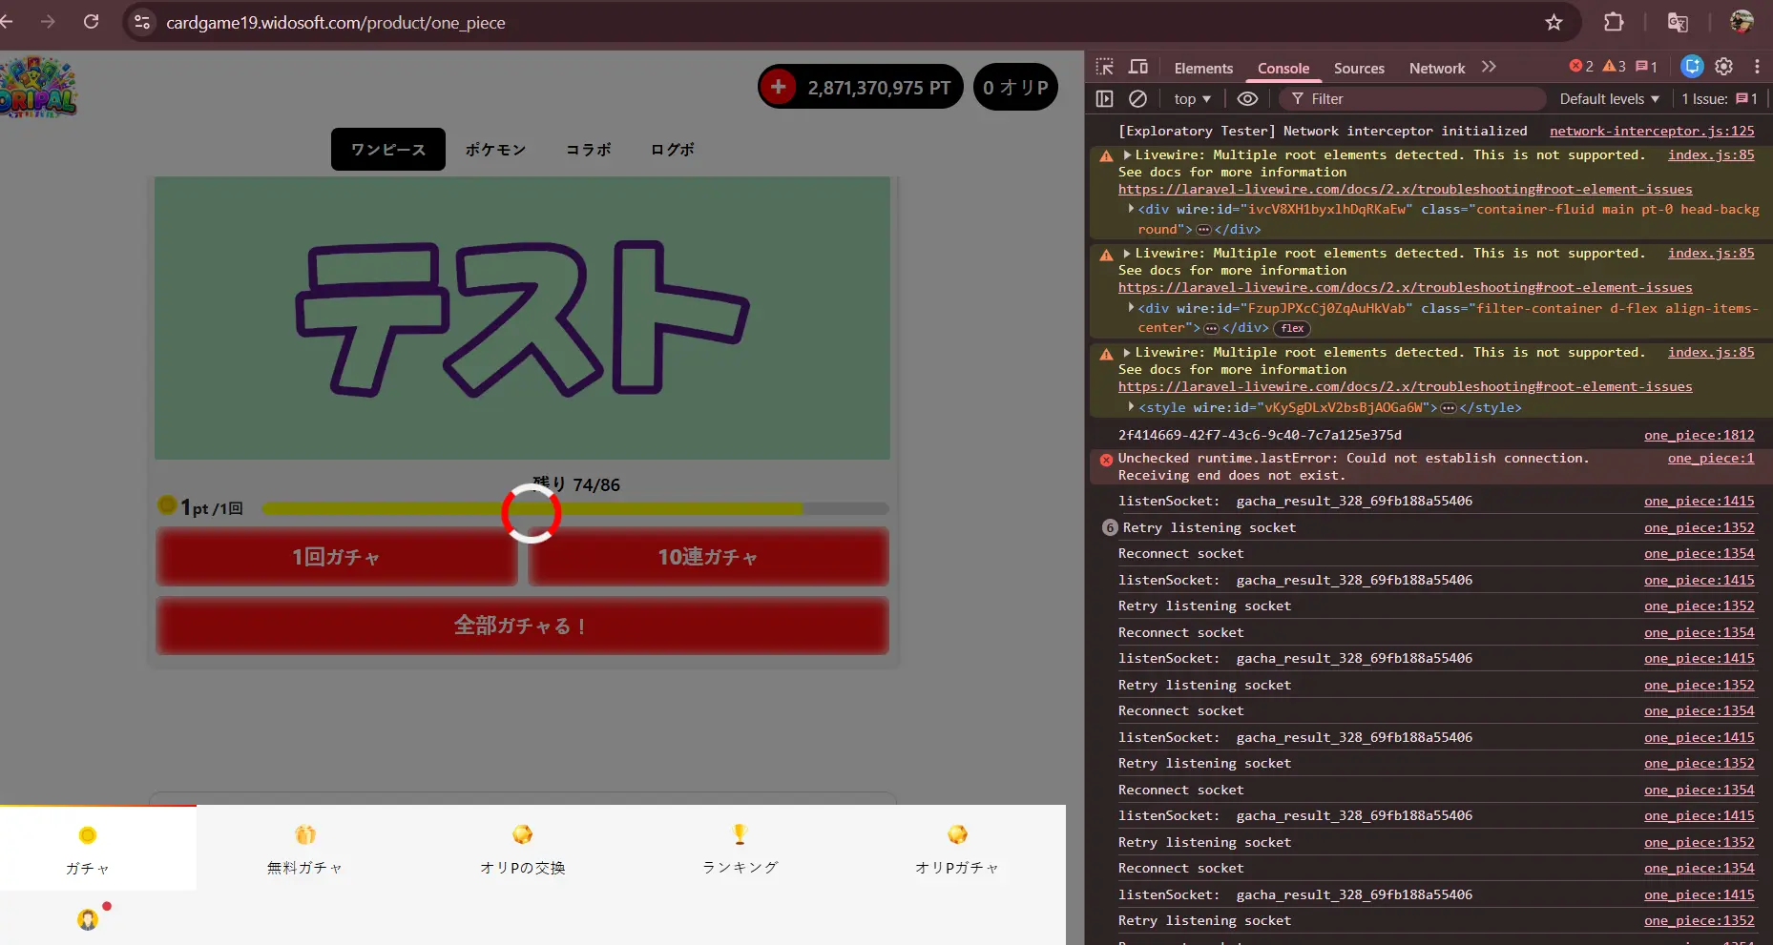
Task: Expand the second Livewire warning with FzupJPXcCj0ZqAuHkVab div
Action: tap(1127, 253)
